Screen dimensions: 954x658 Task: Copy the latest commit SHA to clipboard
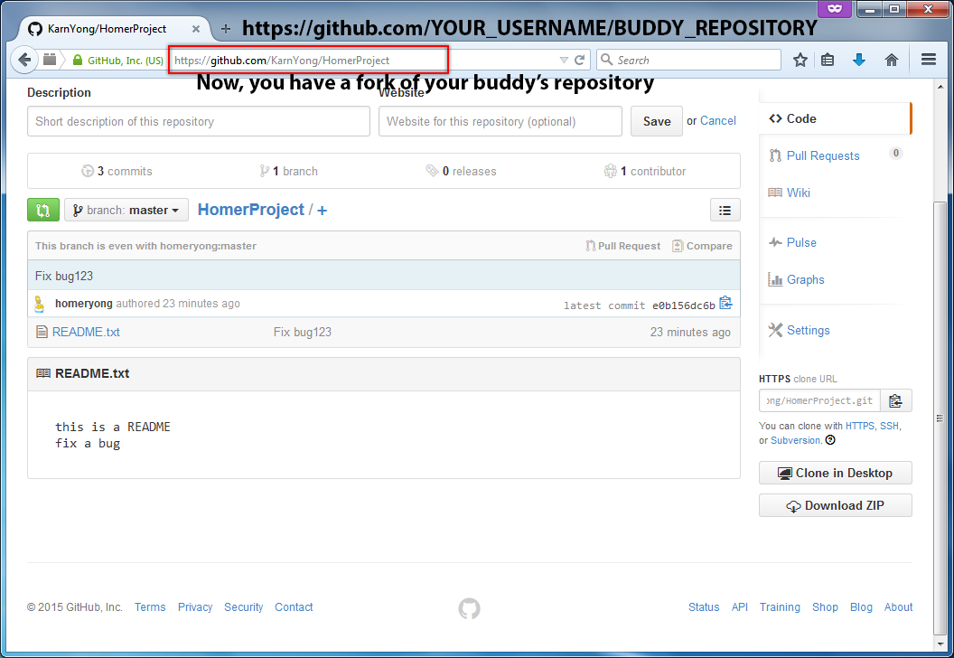[x=725, y=304]
